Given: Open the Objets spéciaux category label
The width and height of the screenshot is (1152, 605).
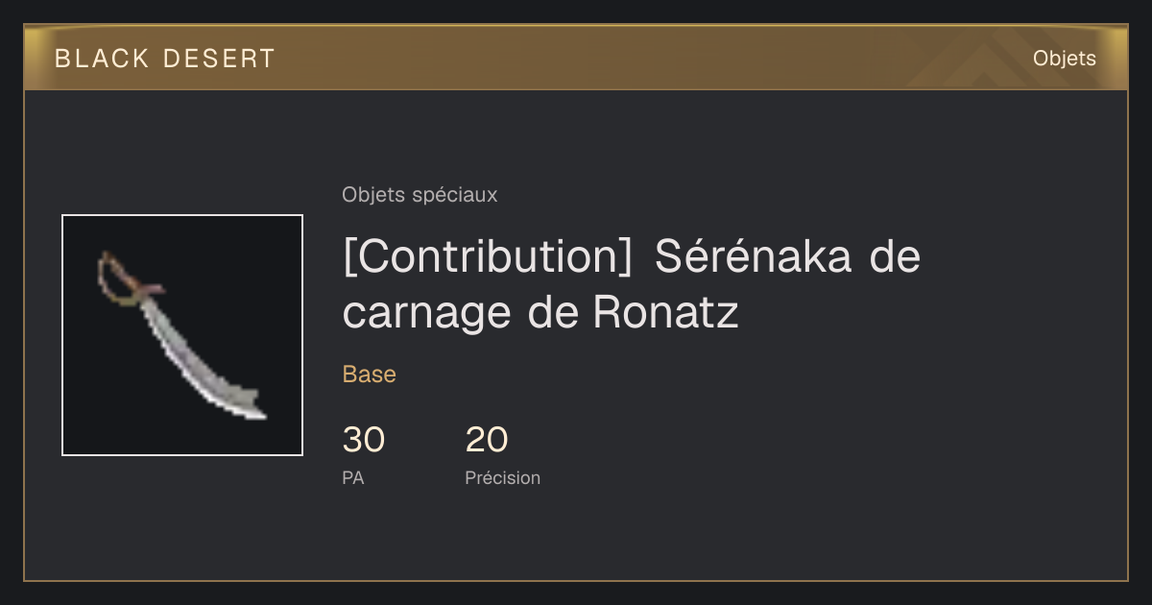Looking at the screenshot, I should pos(420,195).
